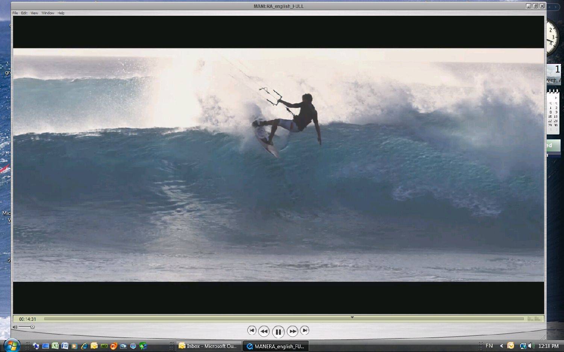Viewport: 564px width, 352px height.
Task: Pause the video playback
Action: pyautogui.click(x=278, y=331)
